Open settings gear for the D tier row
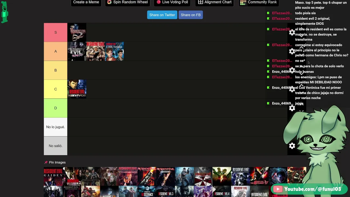The height and width of the screenshot is (197, 350). click(292, 108)
